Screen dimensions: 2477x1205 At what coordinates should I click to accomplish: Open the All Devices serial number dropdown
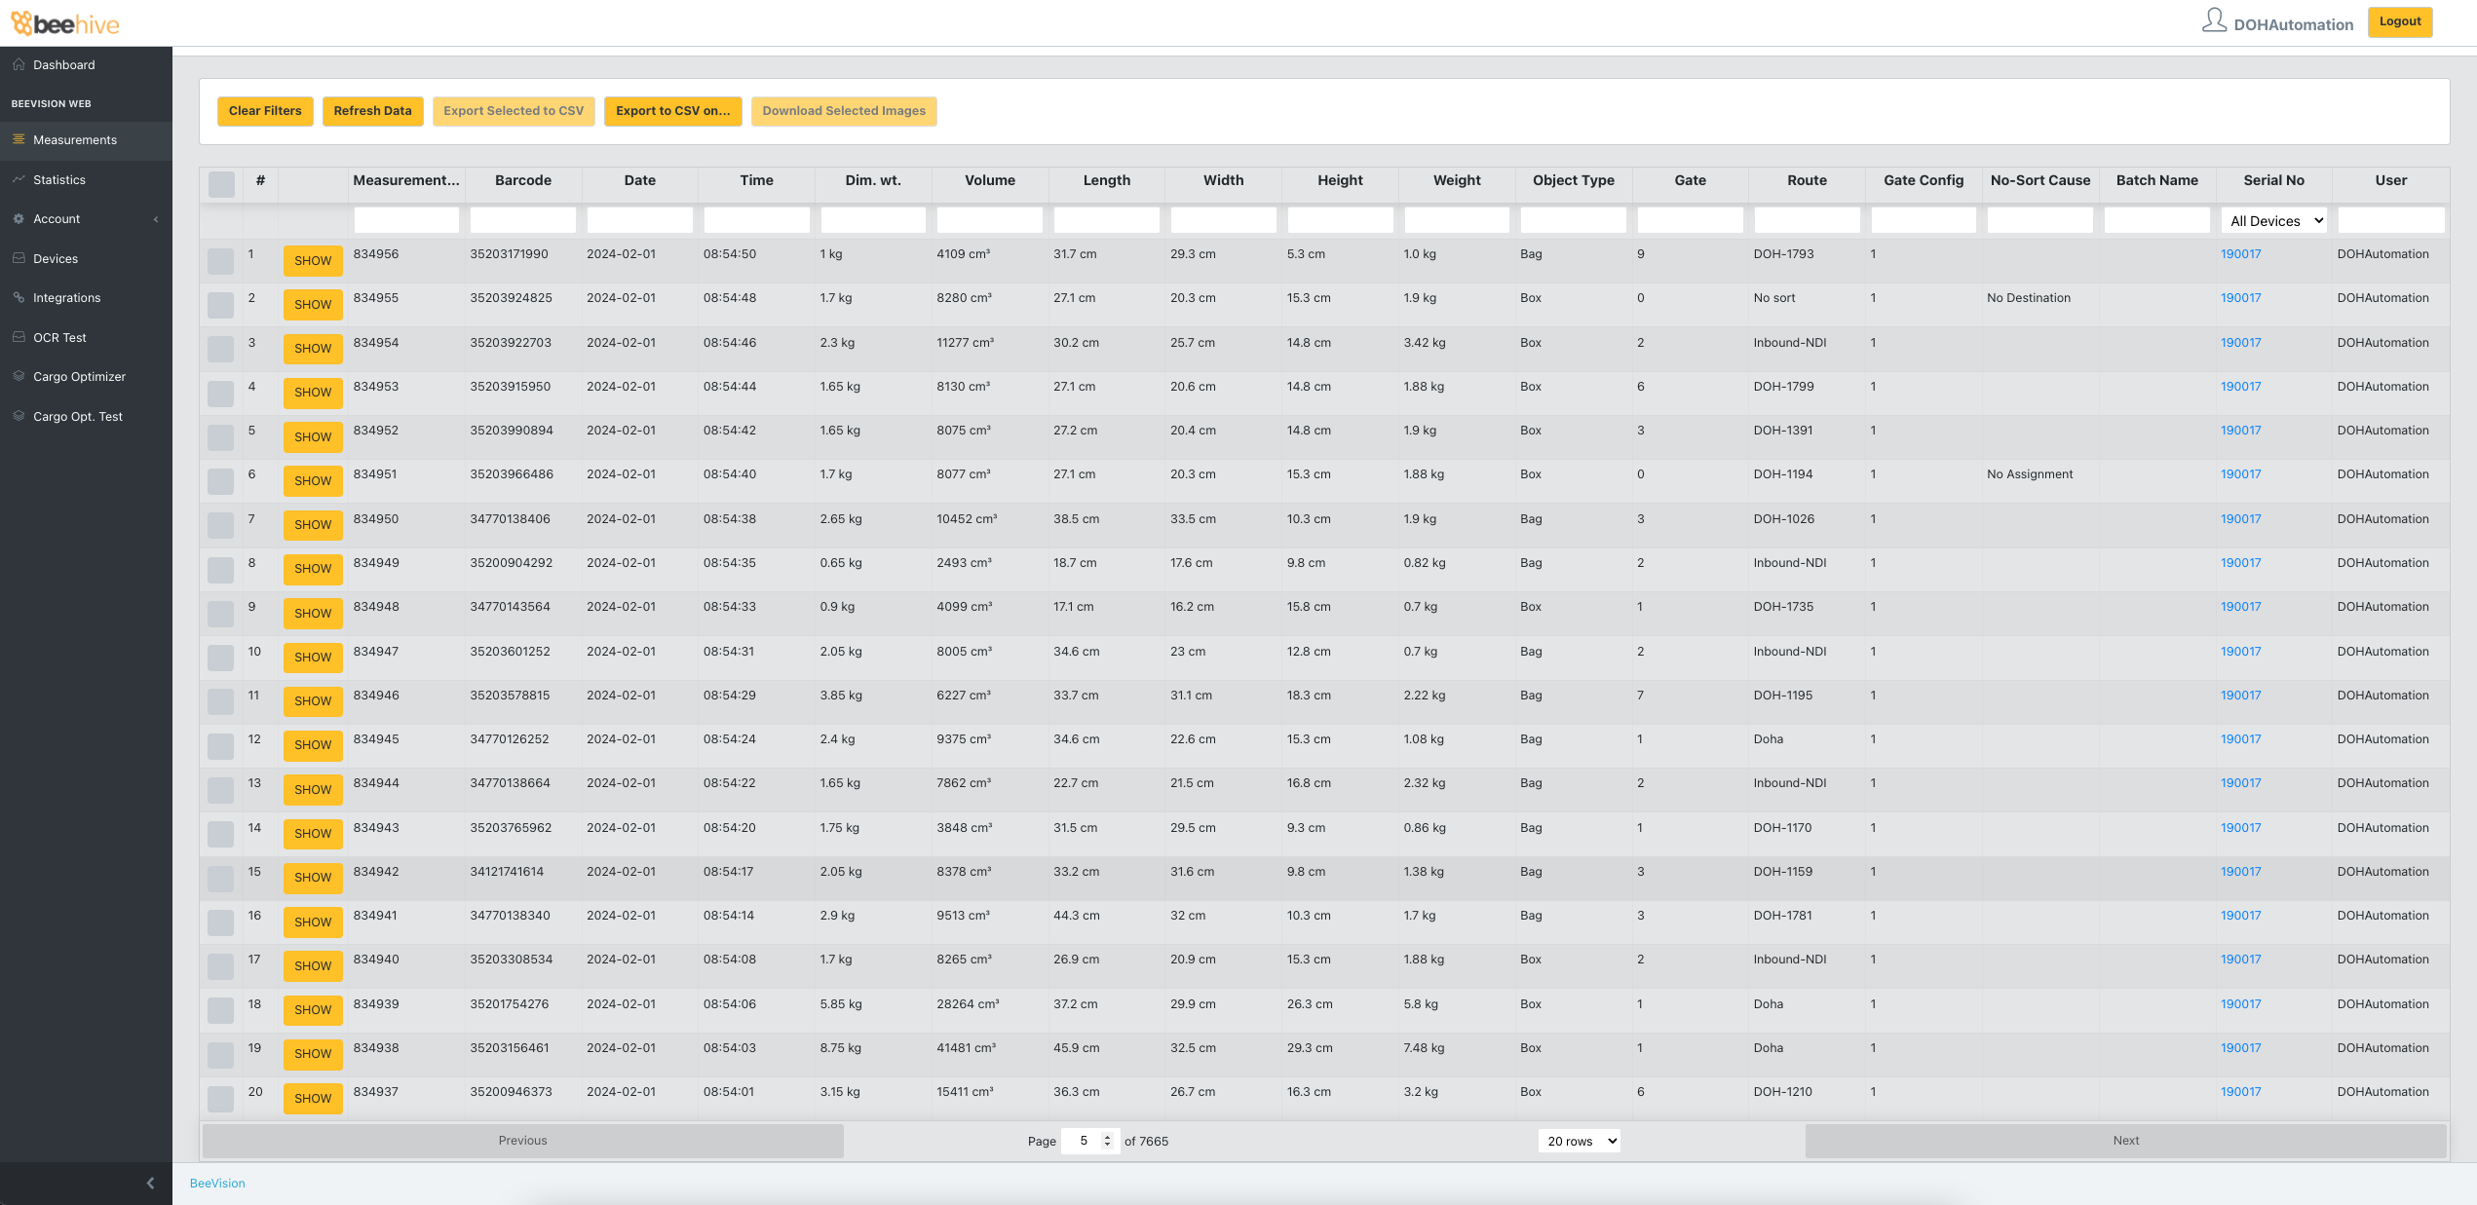point(2275,221)
